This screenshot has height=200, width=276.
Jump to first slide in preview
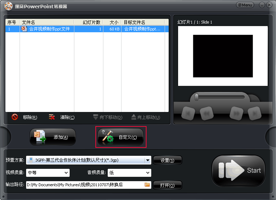[x=188, y=114]
